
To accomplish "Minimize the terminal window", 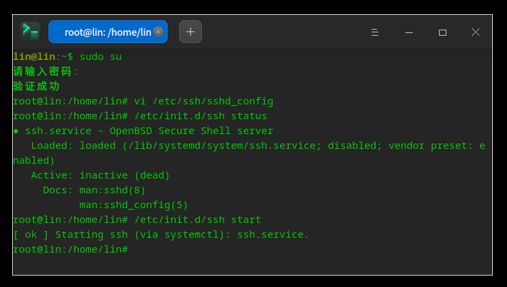I will (x=409, y=32).
